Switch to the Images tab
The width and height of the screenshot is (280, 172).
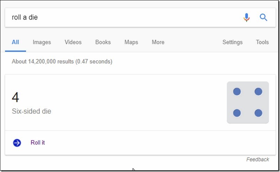(42, 42)
